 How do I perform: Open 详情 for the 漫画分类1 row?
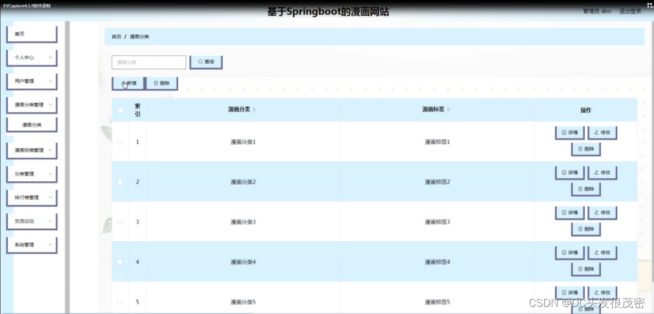click(x=570, y=133)
